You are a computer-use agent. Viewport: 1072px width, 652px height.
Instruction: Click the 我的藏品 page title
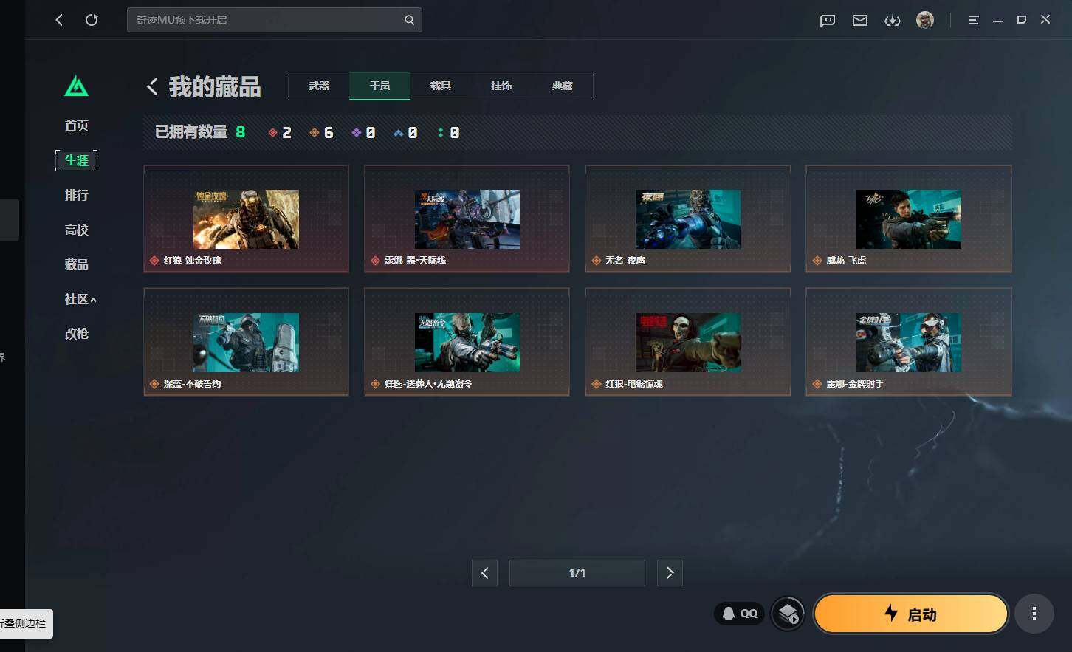pyautogui.click(x=215, y=87)
